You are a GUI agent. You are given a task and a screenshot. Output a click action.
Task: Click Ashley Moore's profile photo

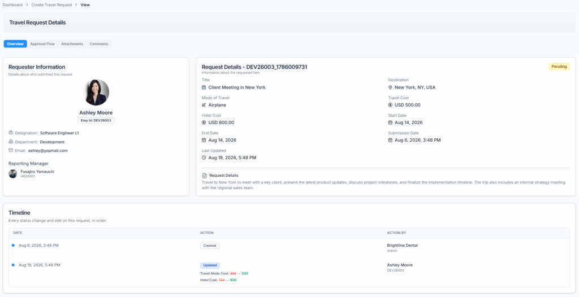pos(96,92)
